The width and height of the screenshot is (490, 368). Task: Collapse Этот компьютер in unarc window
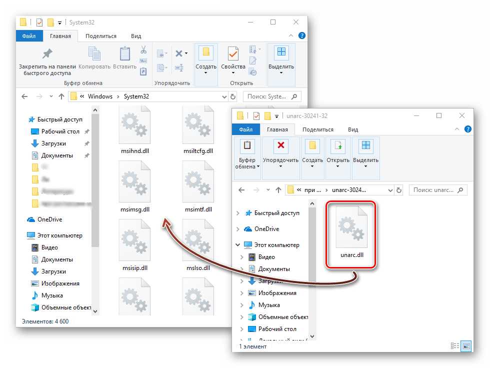pos(238,245)
